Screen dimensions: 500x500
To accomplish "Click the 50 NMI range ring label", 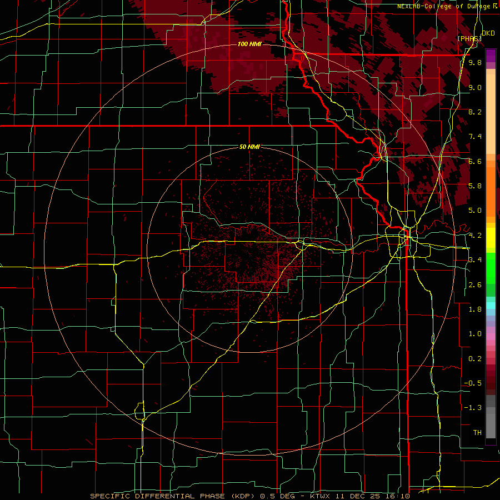I will (x=249, y=147).
